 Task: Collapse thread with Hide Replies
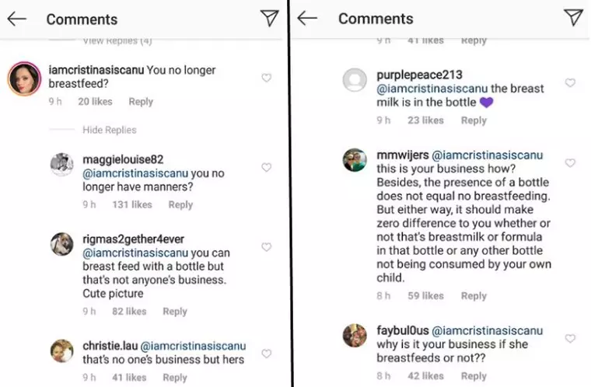tap(109, 130)
